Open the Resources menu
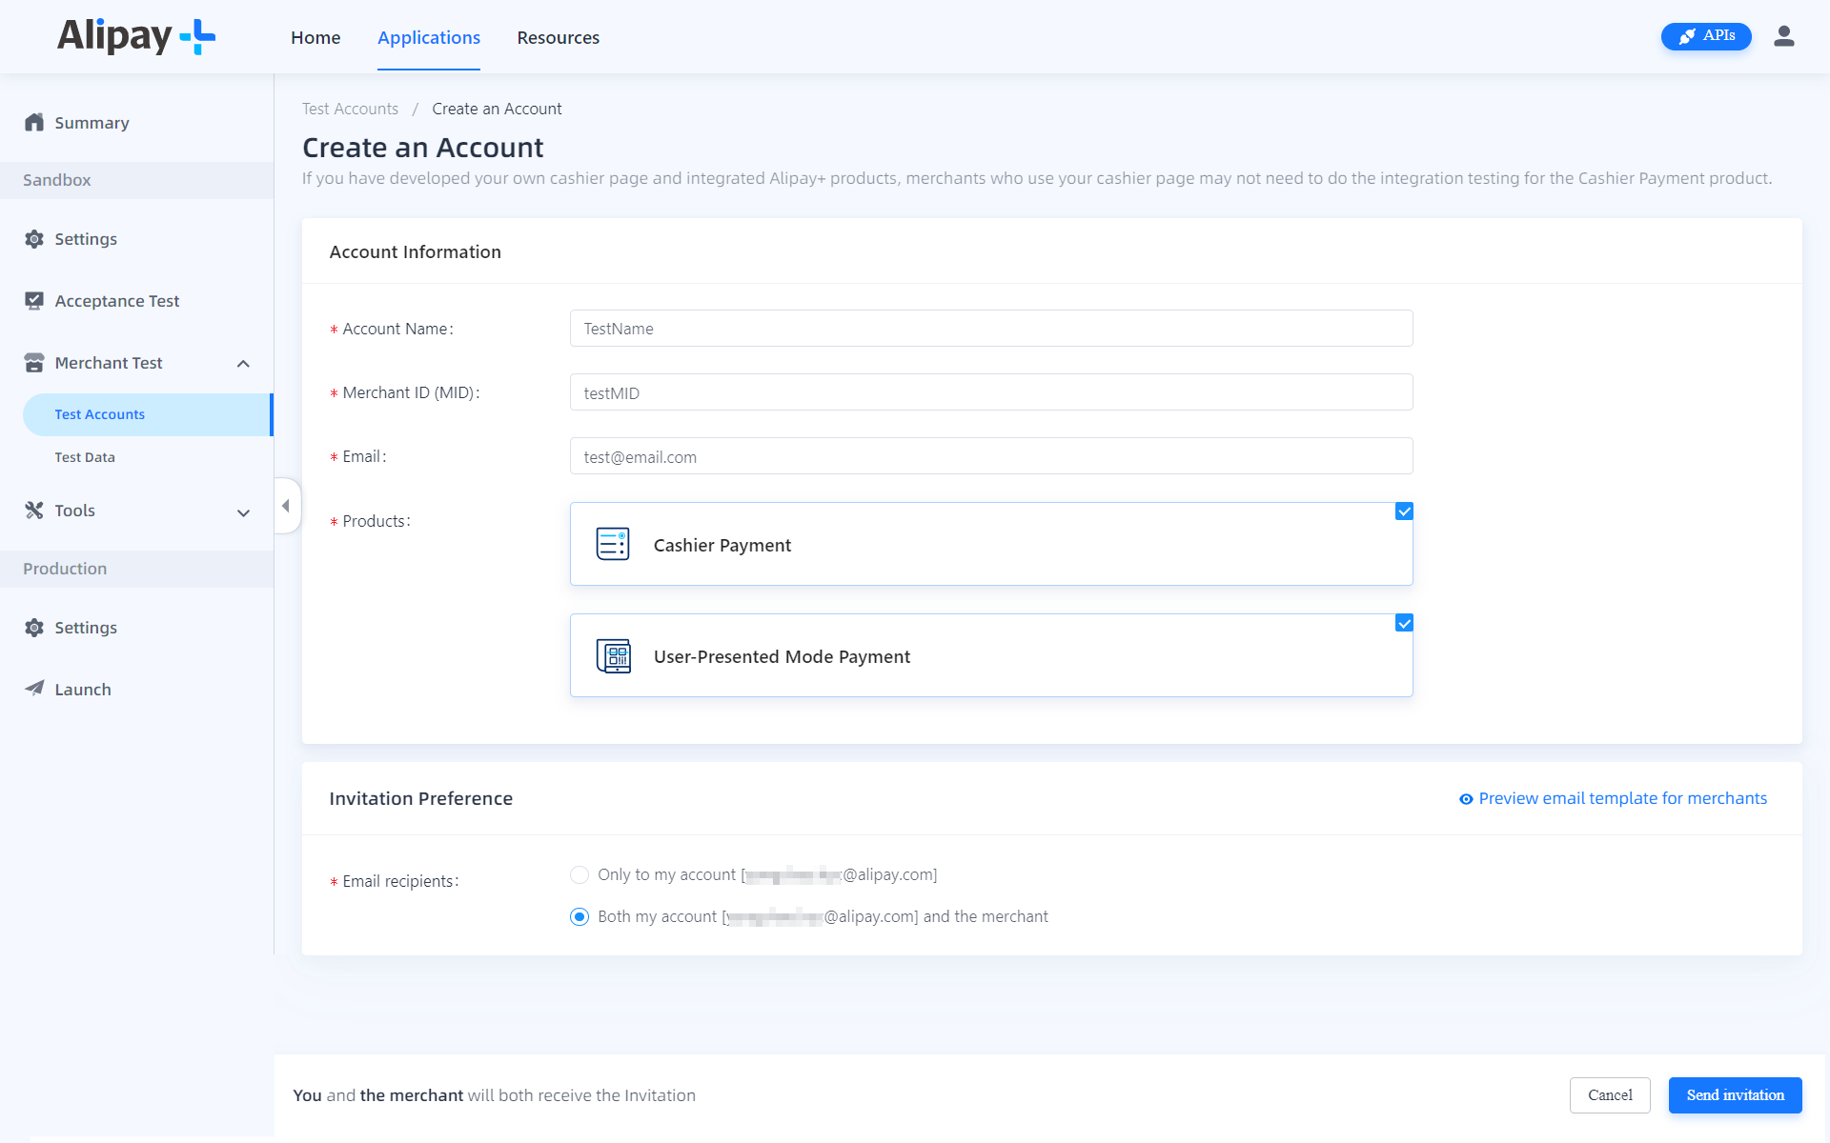 click(x=558, y=37)
